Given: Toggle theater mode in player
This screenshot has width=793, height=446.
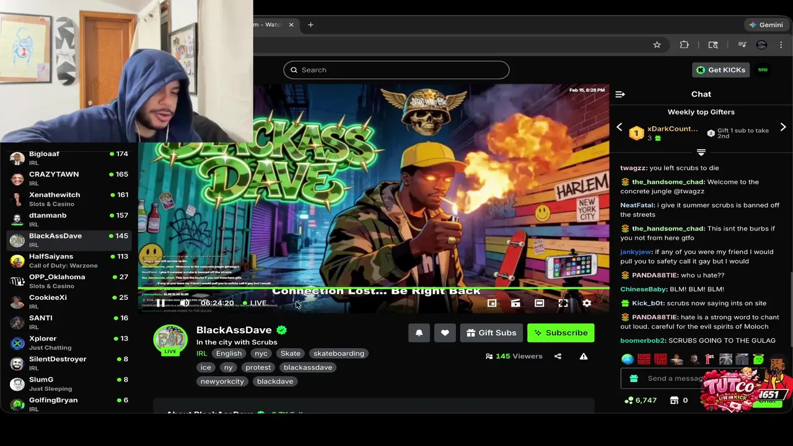Looking at the screenshot, I should [540, 303].
